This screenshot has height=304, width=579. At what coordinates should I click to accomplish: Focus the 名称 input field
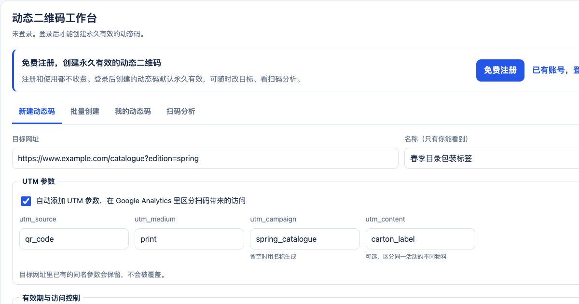[492, 158]
